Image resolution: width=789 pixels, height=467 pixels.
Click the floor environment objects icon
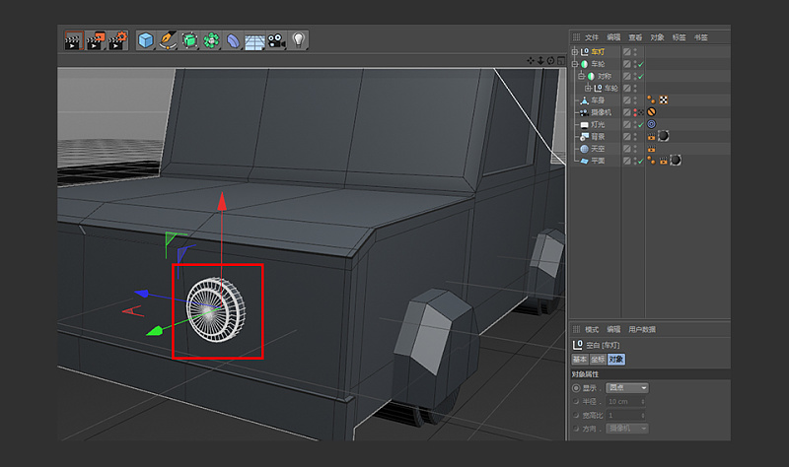[x=254, y=41]
